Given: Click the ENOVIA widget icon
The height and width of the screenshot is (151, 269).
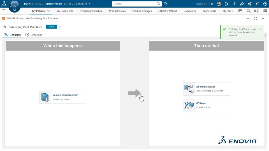Looking at the screenshot, I should (3, 18).
